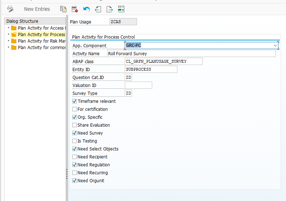This screenshot has height=201, width=286.
Task: Expand node beside Plan Activity for Risk
Action: 8,41
